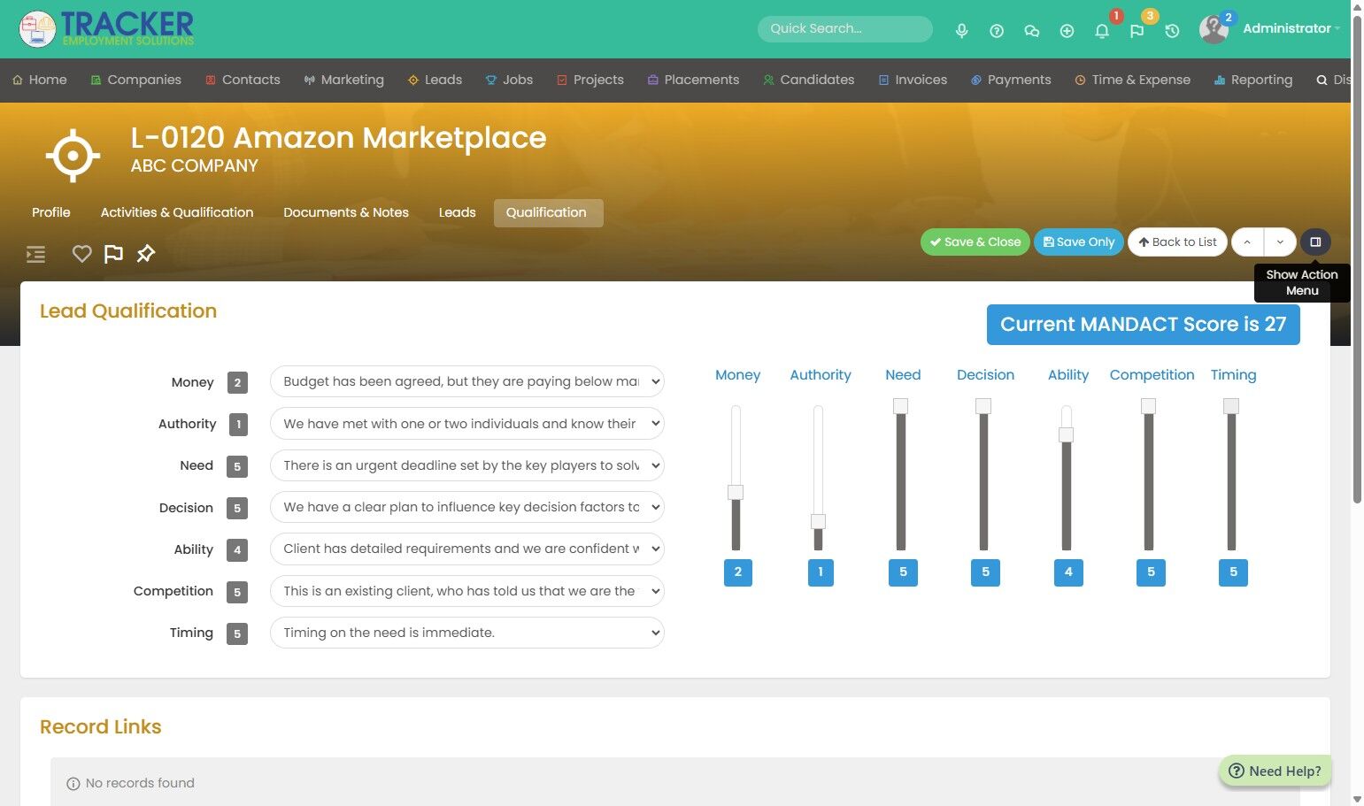Click the Save & Close button
This screenshot has height=806, width=1364.
click(975, 242)
